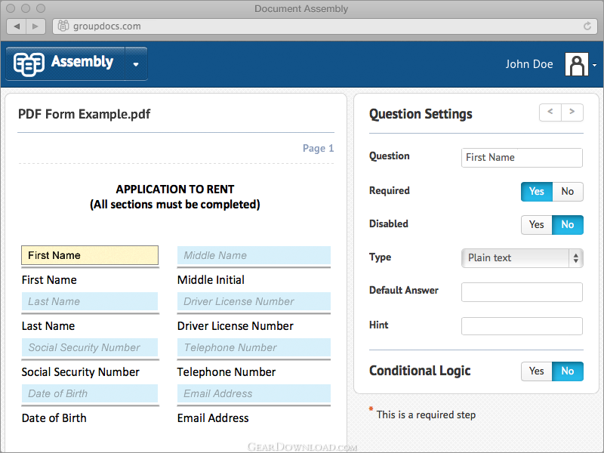Viewport: 604px width, 453px height.
Task: Go to previous question with left chevron
Action: click(x=550, y=112)
